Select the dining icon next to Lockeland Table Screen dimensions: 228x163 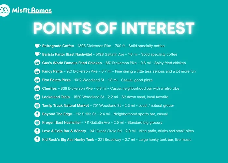tap(37, 97)
